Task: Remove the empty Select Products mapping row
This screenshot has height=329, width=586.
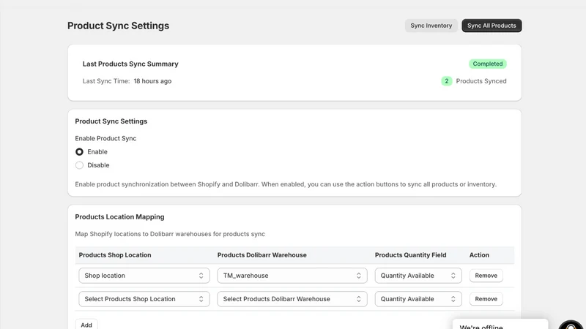Action: pos(486,299)
